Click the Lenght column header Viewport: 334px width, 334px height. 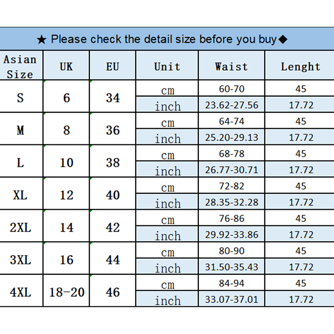[x=300, y=66]
